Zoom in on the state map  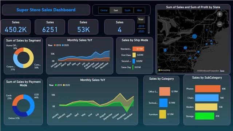[x=220, y=14]
